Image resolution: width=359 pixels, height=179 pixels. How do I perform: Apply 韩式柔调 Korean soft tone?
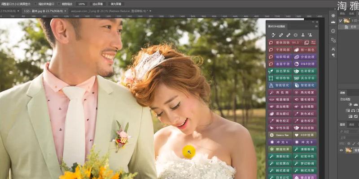click(280, 170)
